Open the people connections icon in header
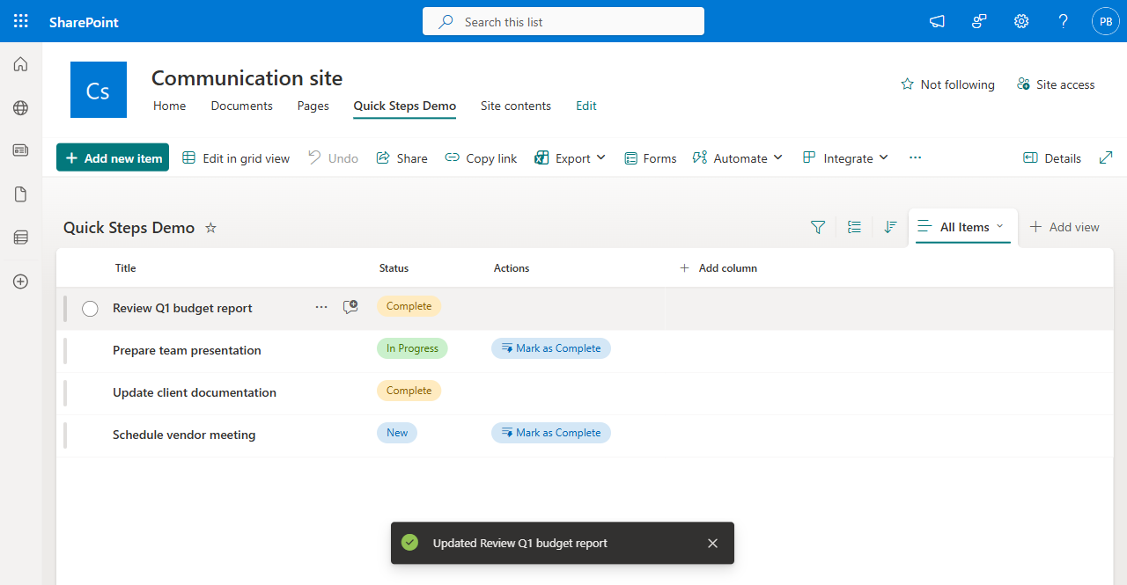 click(x=979, y=21)
